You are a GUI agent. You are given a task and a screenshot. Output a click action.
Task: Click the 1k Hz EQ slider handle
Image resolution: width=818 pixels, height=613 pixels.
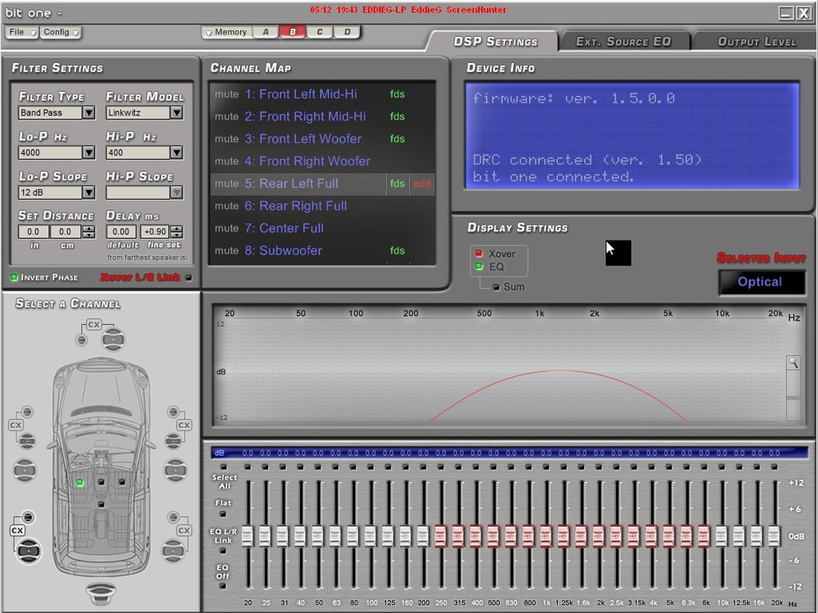pos(546,536)
